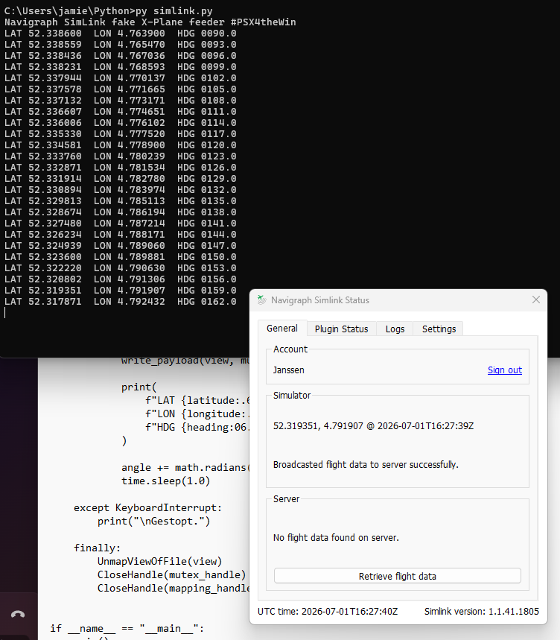Click 'Broadcasted flight data to server successfully.'
Image resolution: width=560 pixels, height=640 pixels.
366,464
